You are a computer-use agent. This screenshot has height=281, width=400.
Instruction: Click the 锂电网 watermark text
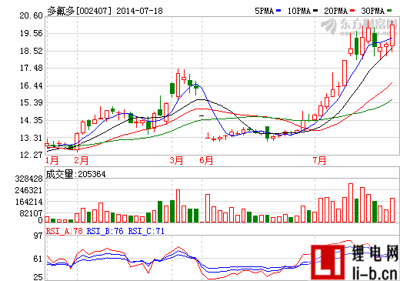tap(375, 253)
